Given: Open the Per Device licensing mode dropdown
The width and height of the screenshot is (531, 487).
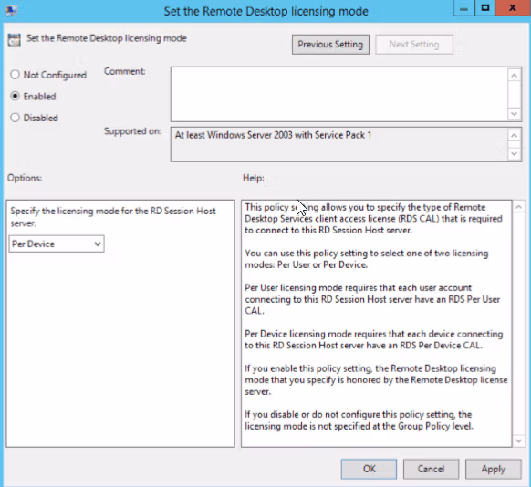Looking at the screenshot, I should point(57,244).
